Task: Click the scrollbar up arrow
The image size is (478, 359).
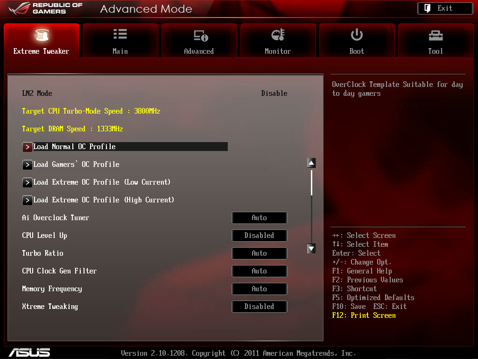Action: click(311, 163)
